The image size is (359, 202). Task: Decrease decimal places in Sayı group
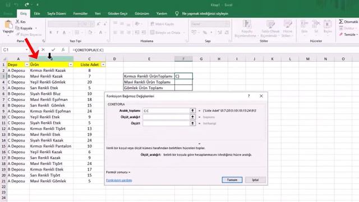point(227,33)
